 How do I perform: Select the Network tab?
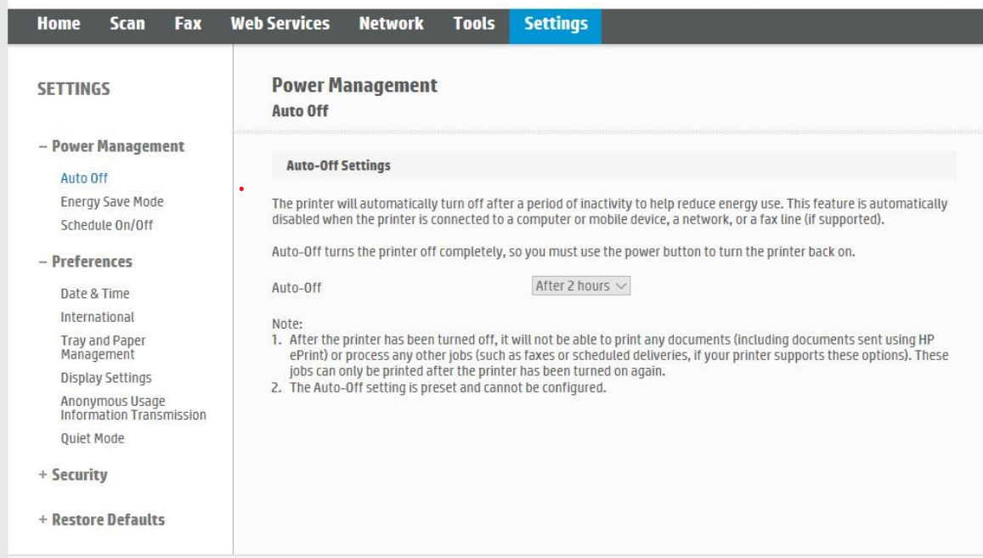coord(391,24)
